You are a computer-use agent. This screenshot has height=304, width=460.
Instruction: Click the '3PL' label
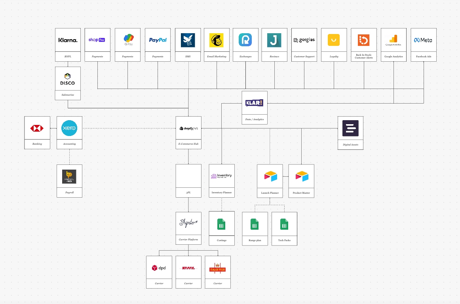click(188, 193)
